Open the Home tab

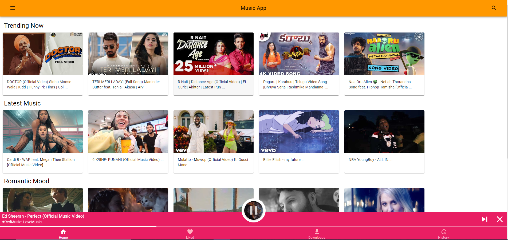click(63, 234)
